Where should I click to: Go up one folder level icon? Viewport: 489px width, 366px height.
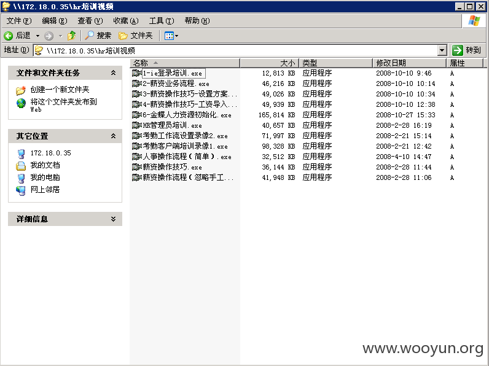click(x=72, y=36)
